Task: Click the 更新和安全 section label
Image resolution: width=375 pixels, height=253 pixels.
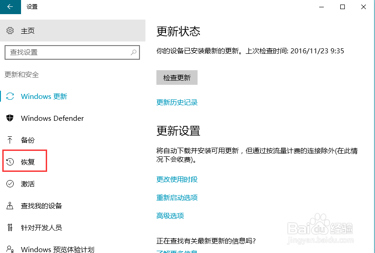Action: (22, 75)
